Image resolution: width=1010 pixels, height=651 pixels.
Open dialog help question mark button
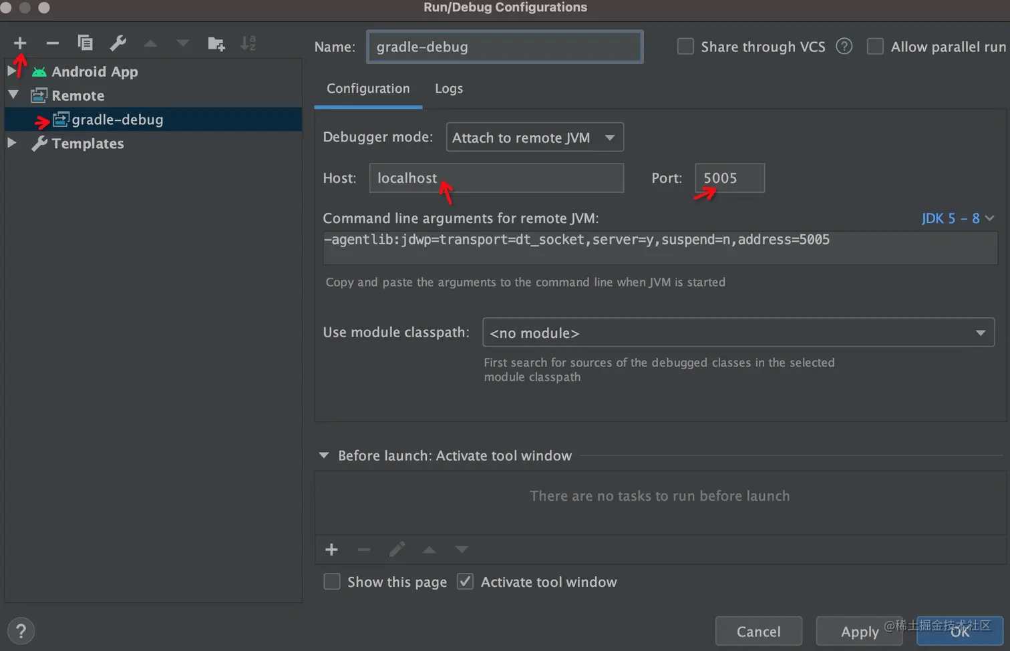21,631
